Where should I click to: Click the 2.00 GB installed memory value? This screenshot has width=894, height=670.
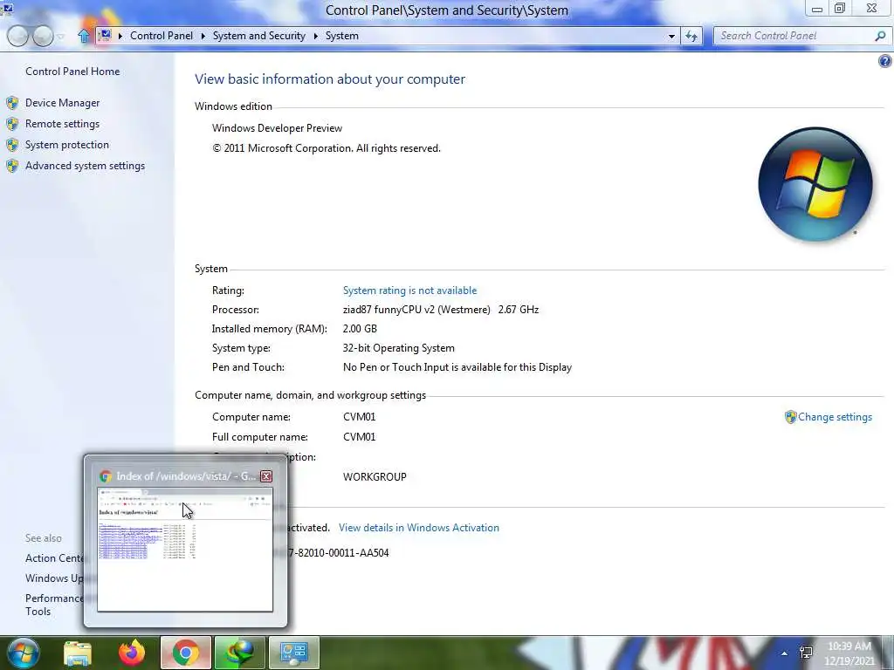360,329
